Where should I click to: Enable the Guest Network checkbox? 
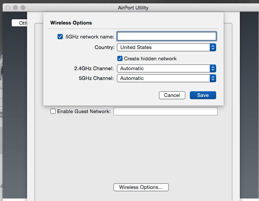pyautogui.click(x=53, y=111)
